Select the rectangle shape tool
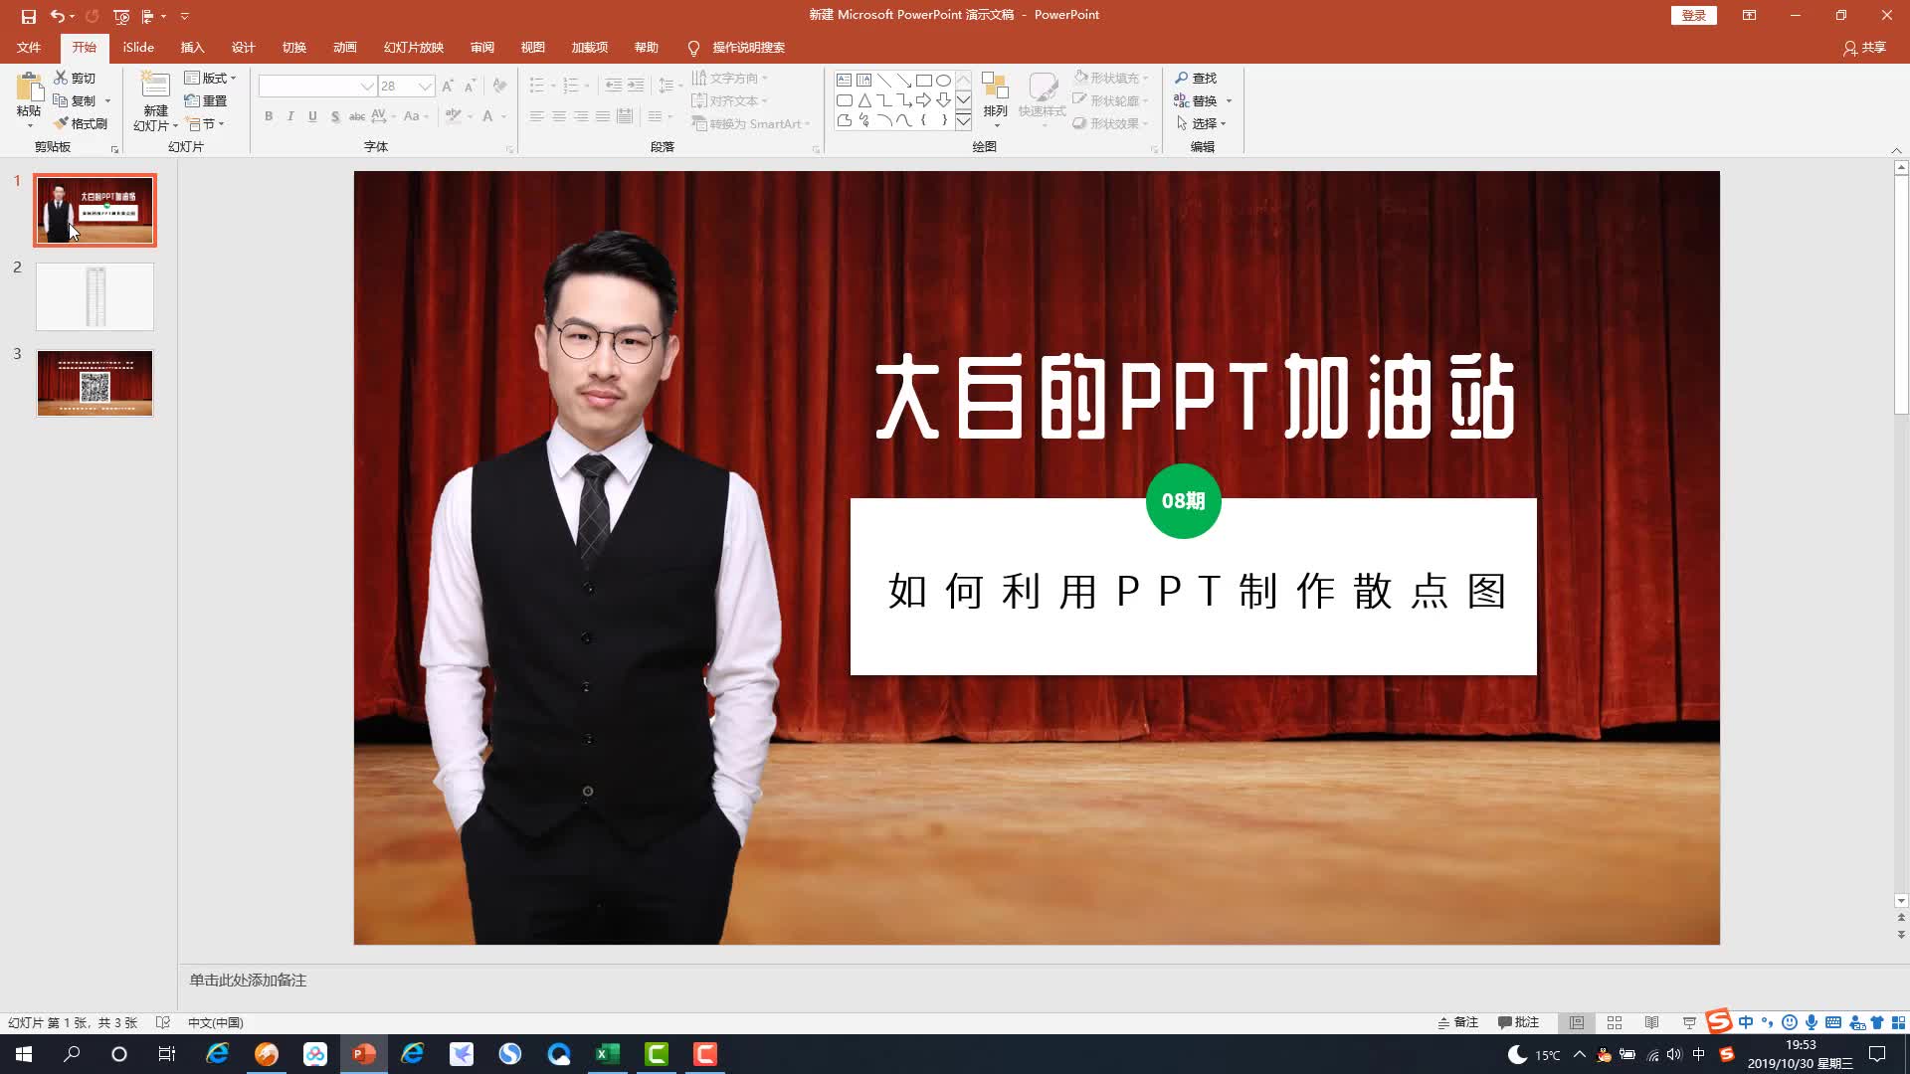1910x1074 pixels. [x=924, y=79]
